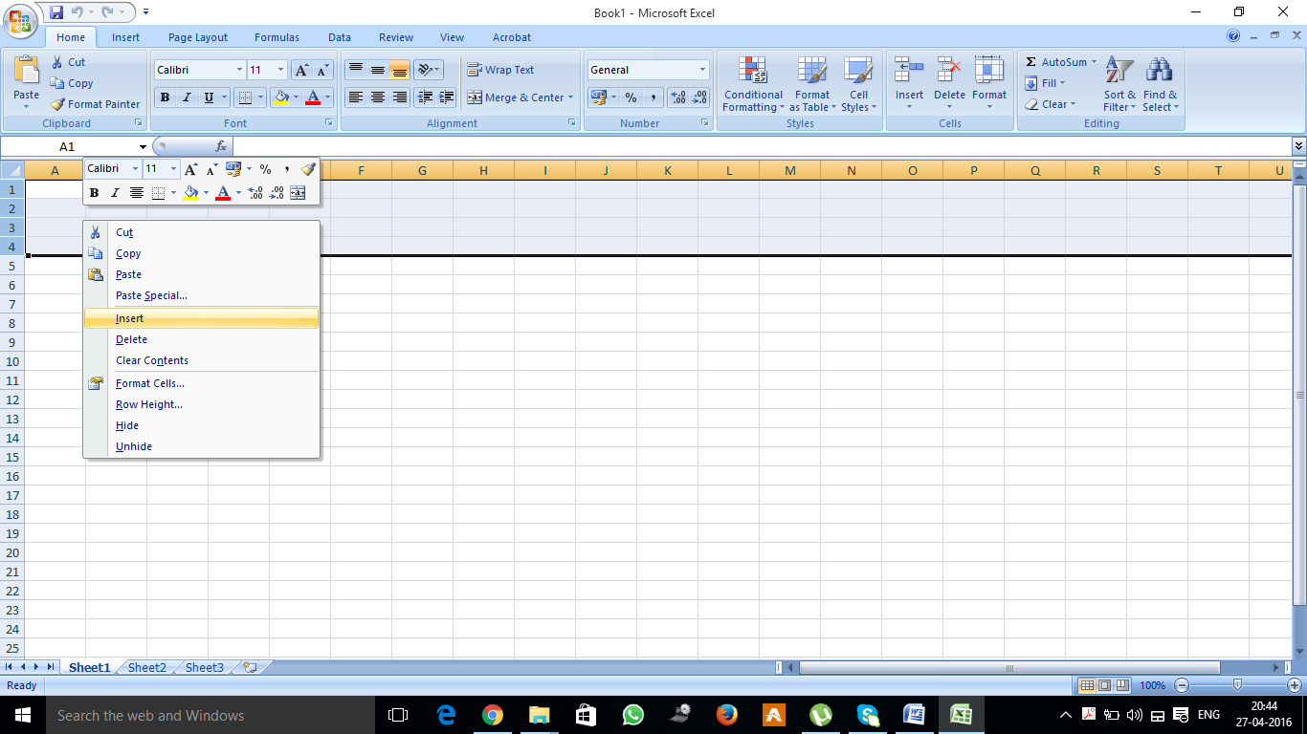Open ribbon font size dropdown
Image resolution: width=1307 pixels, height=734 pixels.
(280, 70)
